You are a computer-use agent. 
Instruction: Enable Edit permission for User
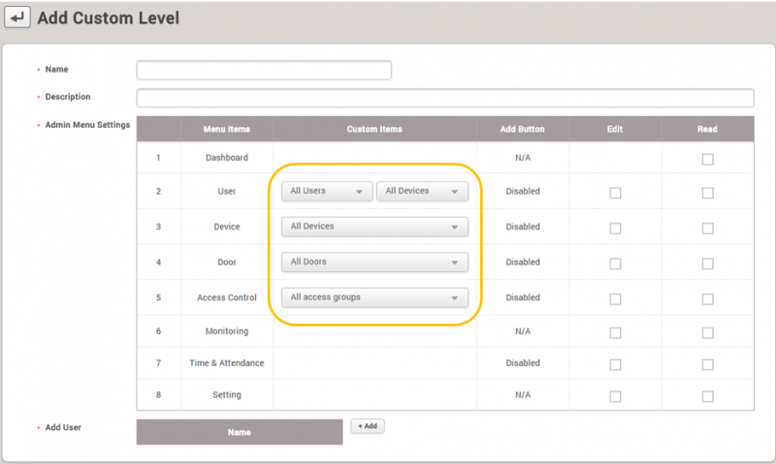pos(615,193)
